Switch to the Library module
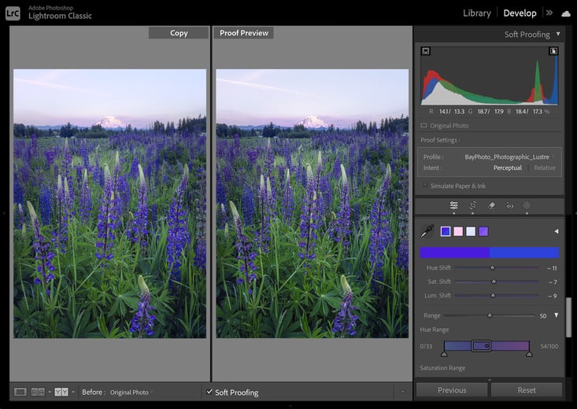This screenshot has width=577, height=409. 476,13
